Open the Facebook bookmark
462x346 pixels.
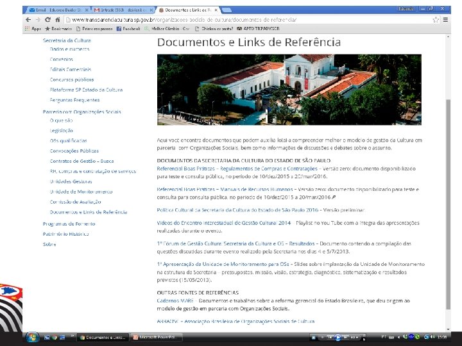coord(128,29)
